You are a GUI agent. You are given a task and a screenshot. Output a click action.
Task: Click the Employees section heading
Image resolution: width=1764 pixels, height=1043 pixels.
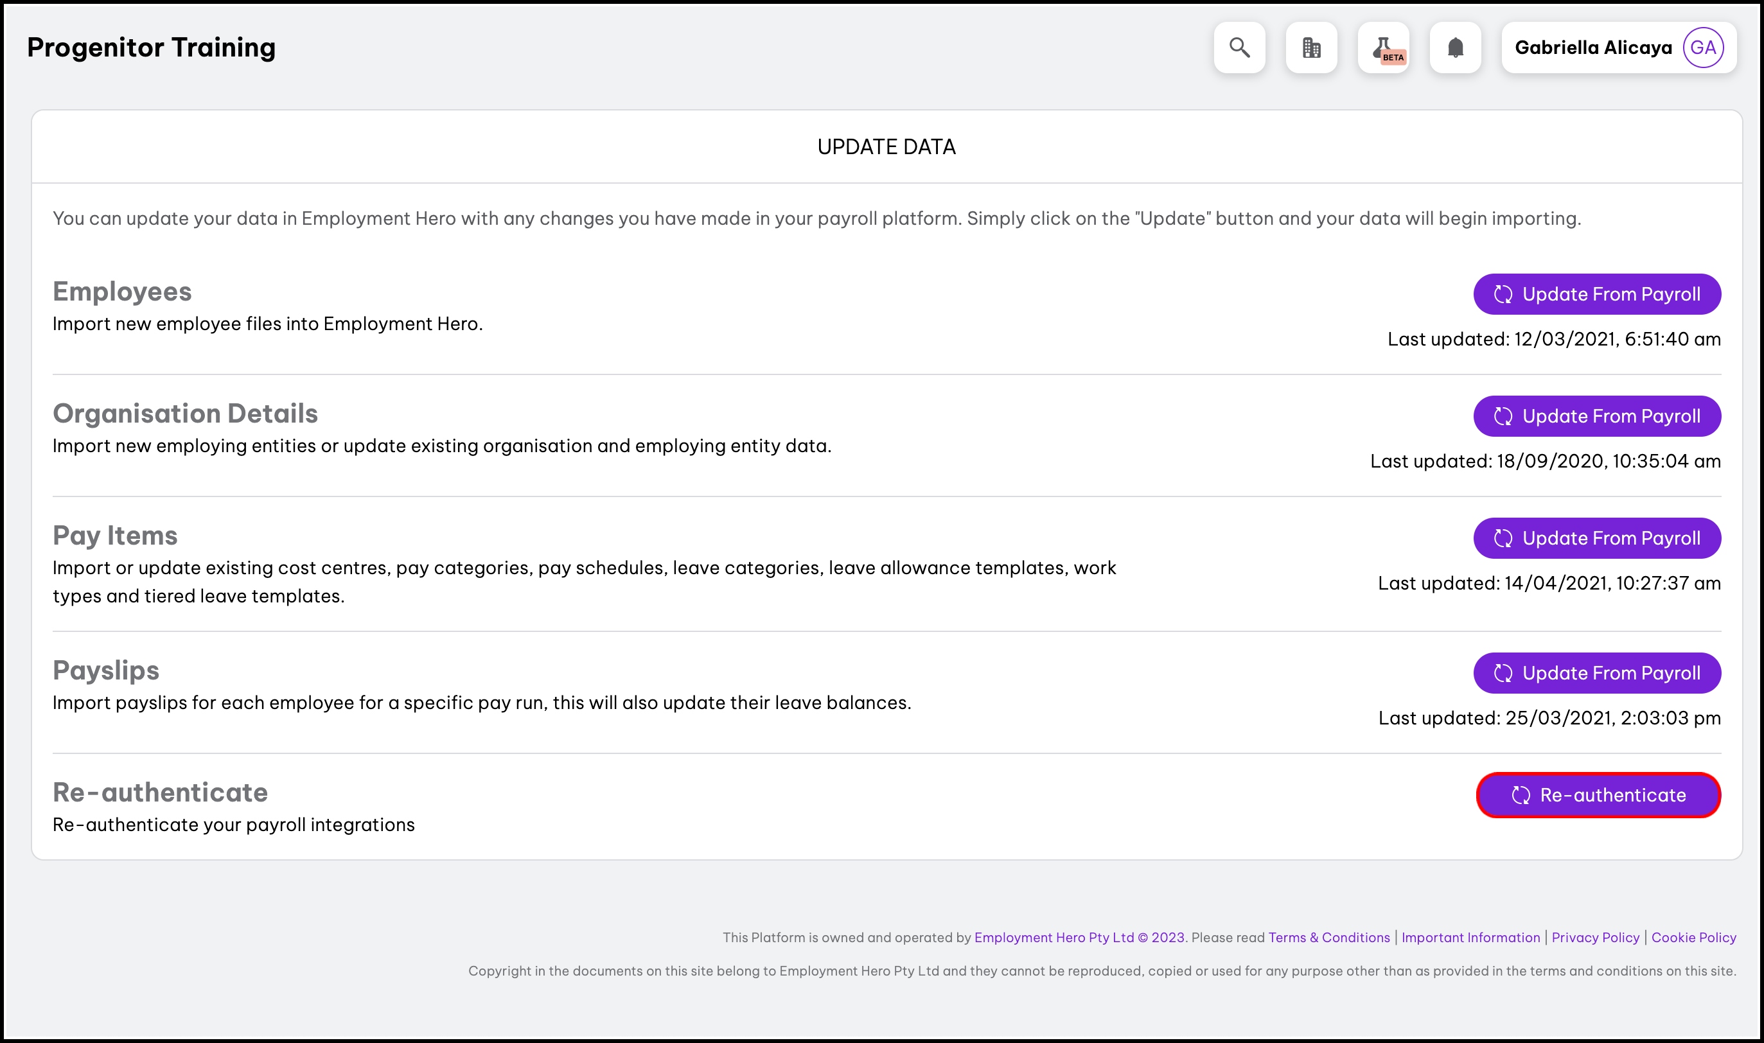coord(122,292)
